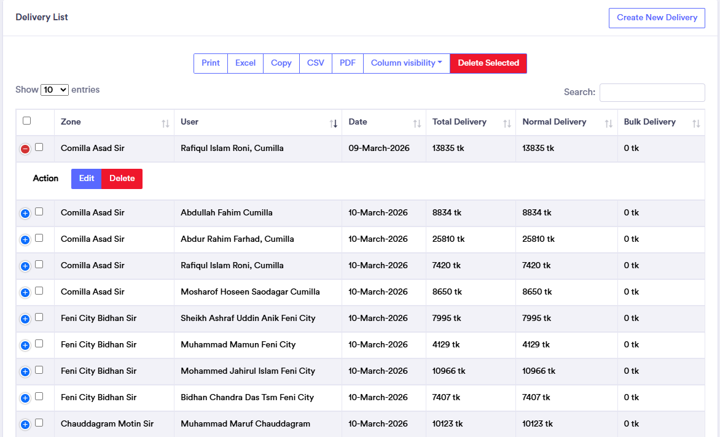The width and height of the screenshot is (720, 437).
Task: Click the 10123 tk total delivery value
Action: [x=448, y=424]
